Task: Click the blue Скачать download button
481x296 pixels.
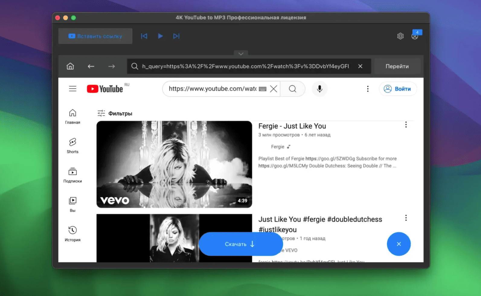Action: tap(241, 244)
